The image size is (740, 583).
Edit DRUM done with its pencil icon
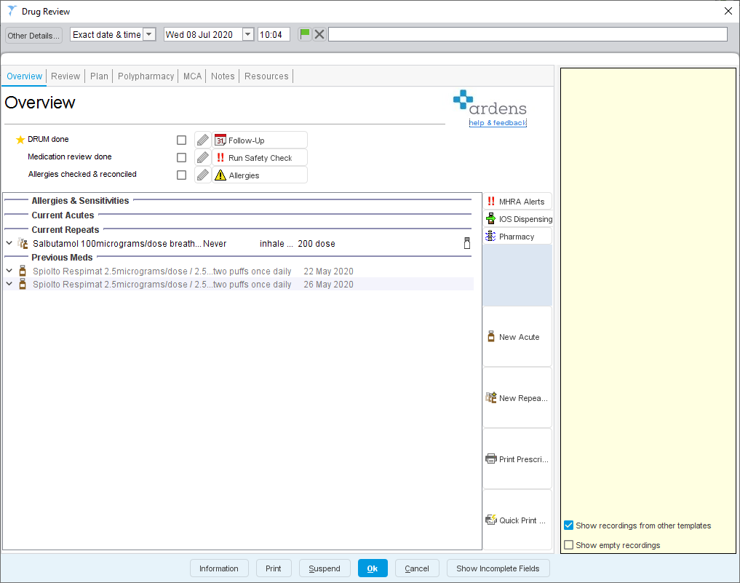pos(202,140)
